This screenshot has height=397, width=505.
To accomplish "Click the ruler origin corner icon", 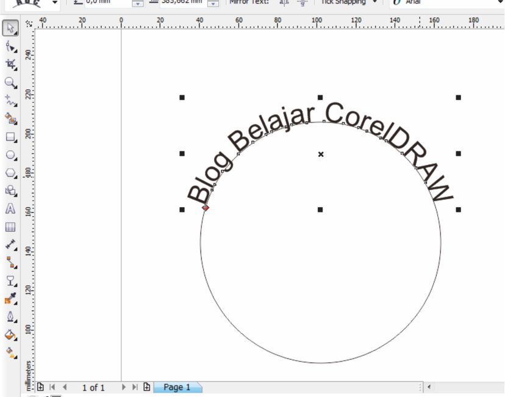I will tap(29, 24).
